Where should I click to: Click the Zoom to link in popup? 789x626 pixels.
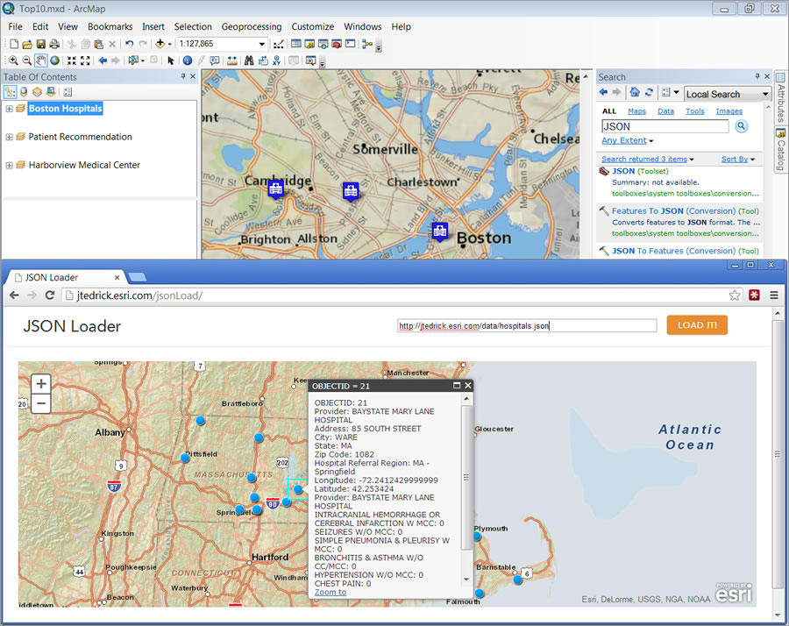pos(331,593)
